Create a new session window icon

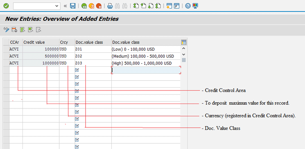pos(169,6)
